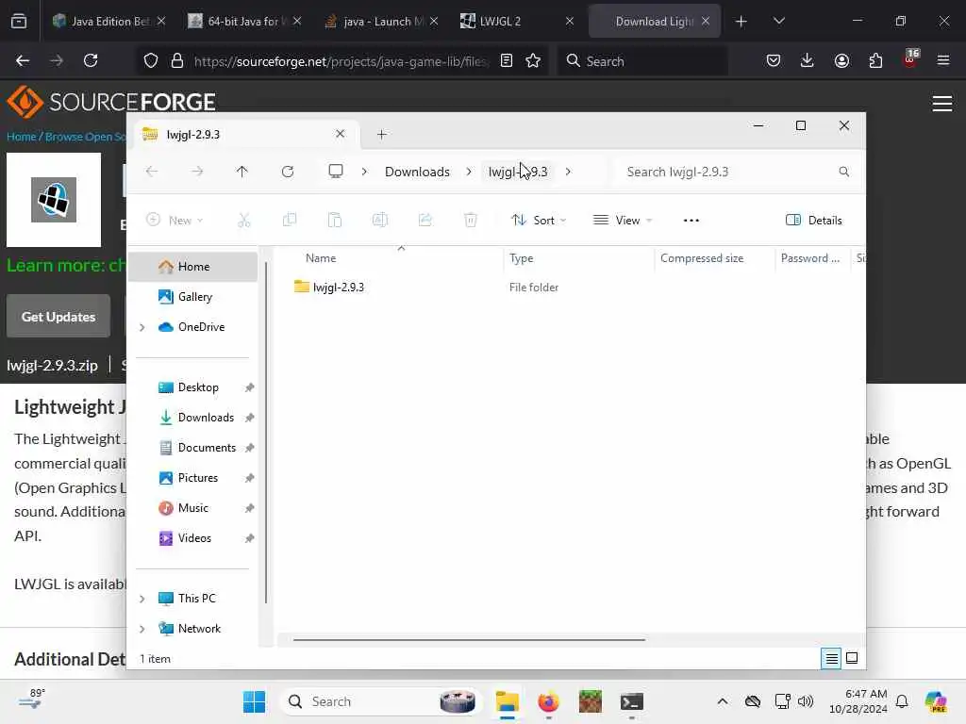Open Firefox account profile icon
This screenshot has height=724, width=966.
point(841,60)
